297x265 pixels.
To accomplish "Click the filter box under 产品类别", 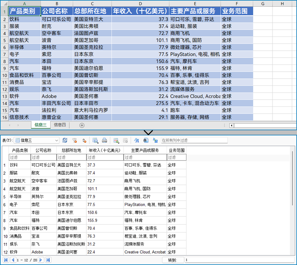I will tap(20, 157).
